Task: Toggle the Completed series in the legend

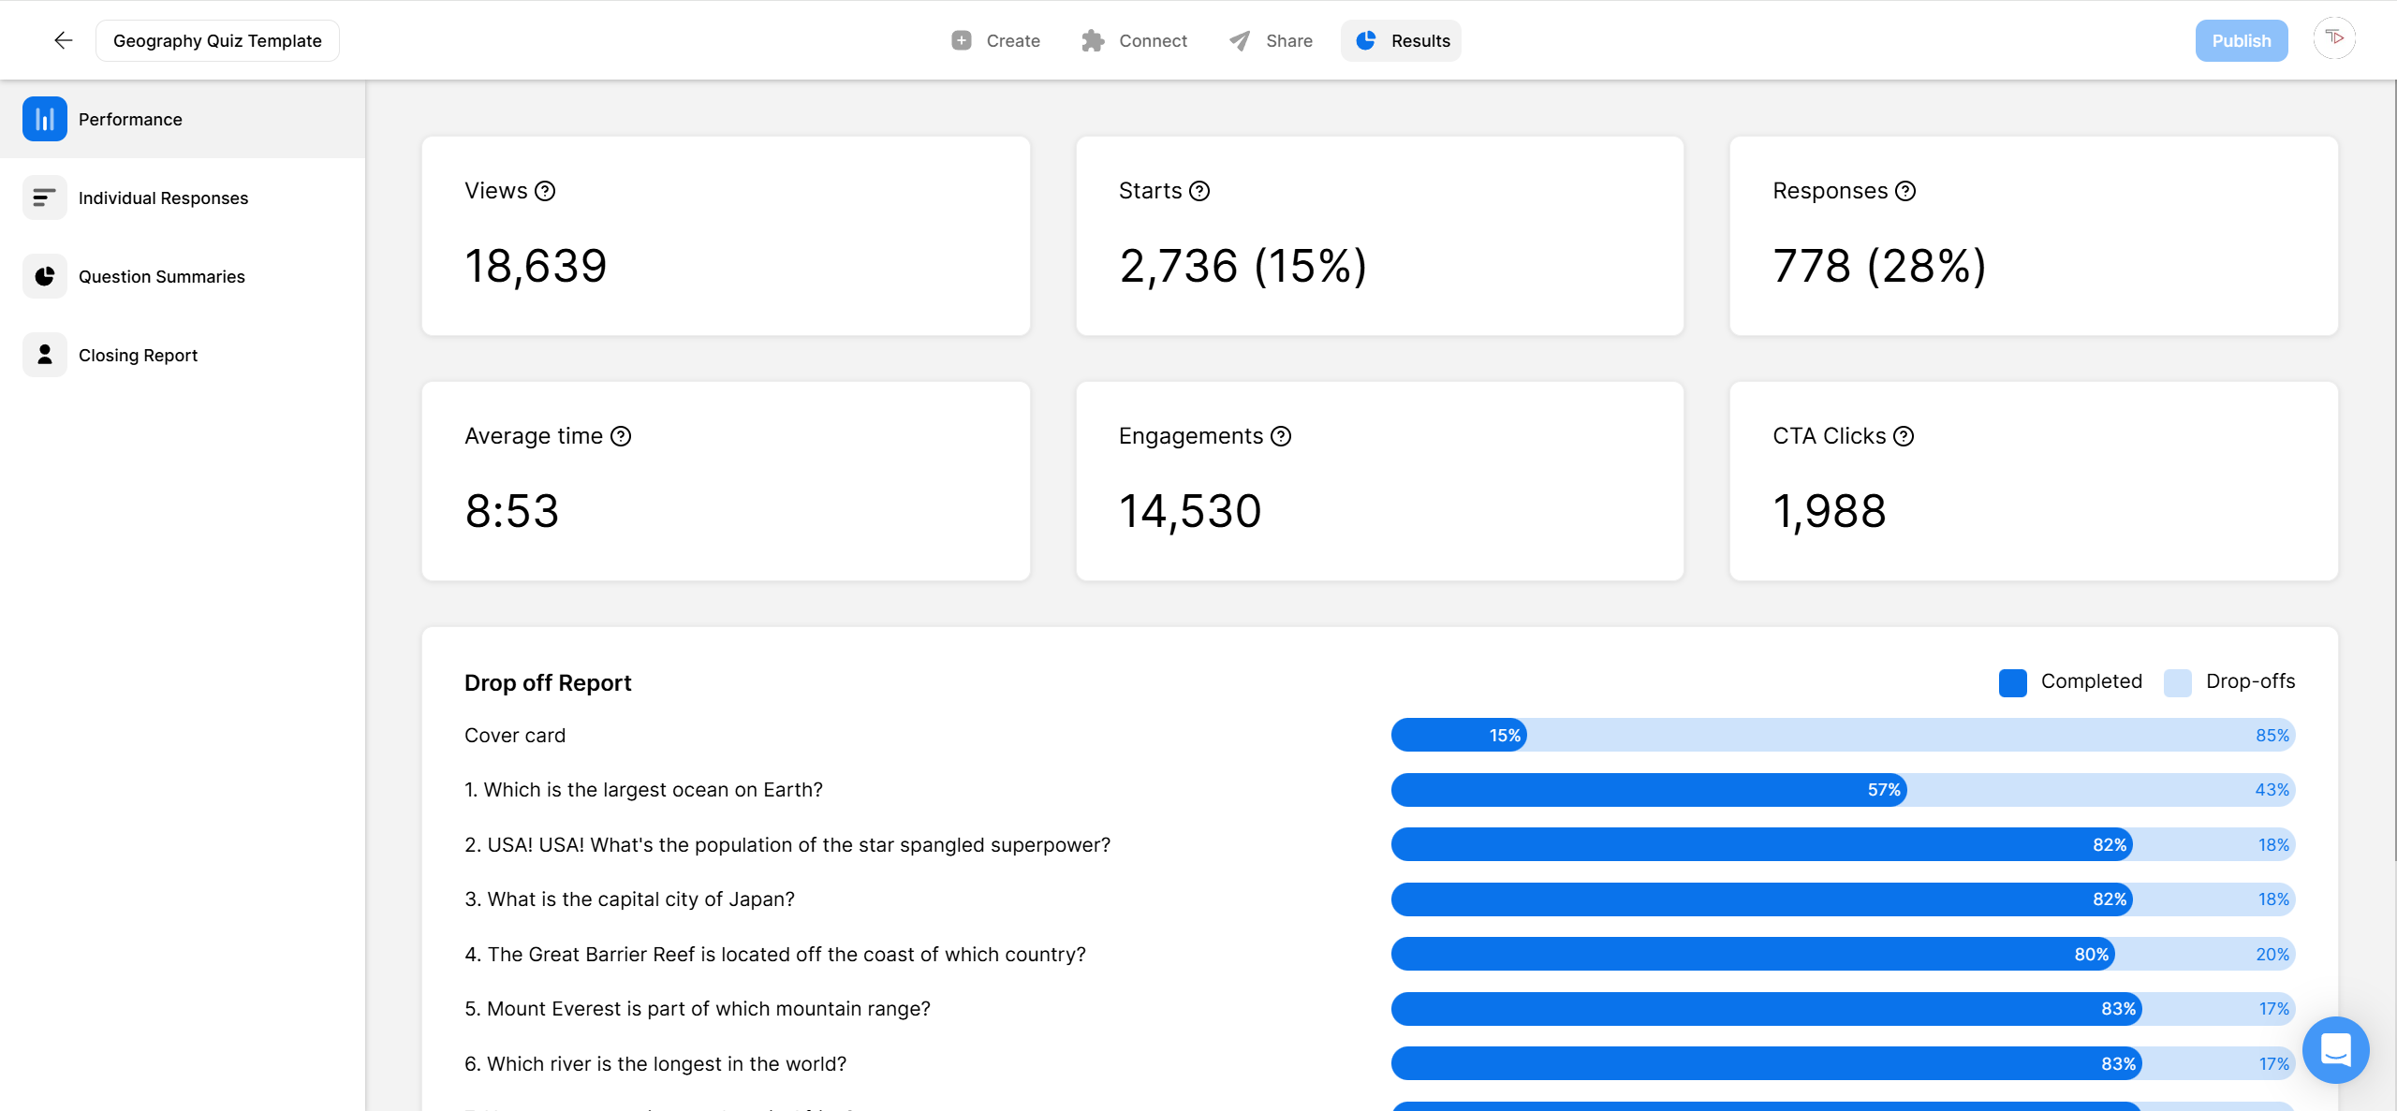Action: pyautogui.click(x=2091, y=681)
